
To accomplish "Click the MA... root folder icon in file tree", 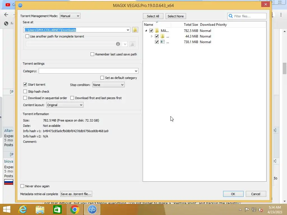I will coord(157,31).
